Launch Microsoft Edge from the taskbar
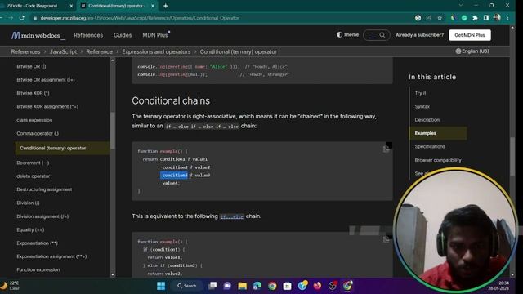This screenshot has height=294, width=523. pyautogui.click(x=257, y=286)
